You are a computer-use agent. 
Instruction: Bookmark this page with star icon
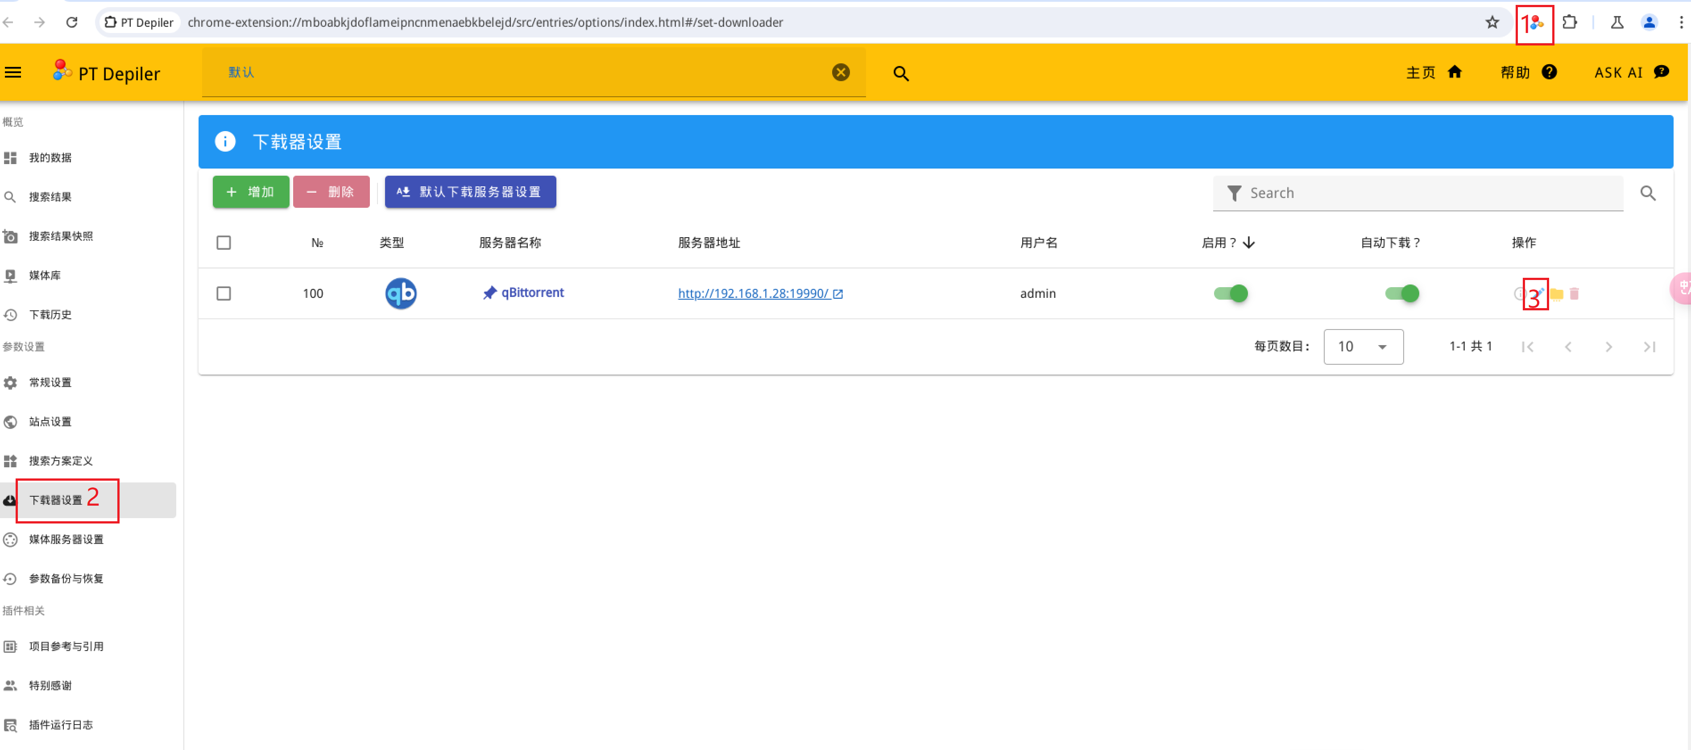pos(1492,22)
